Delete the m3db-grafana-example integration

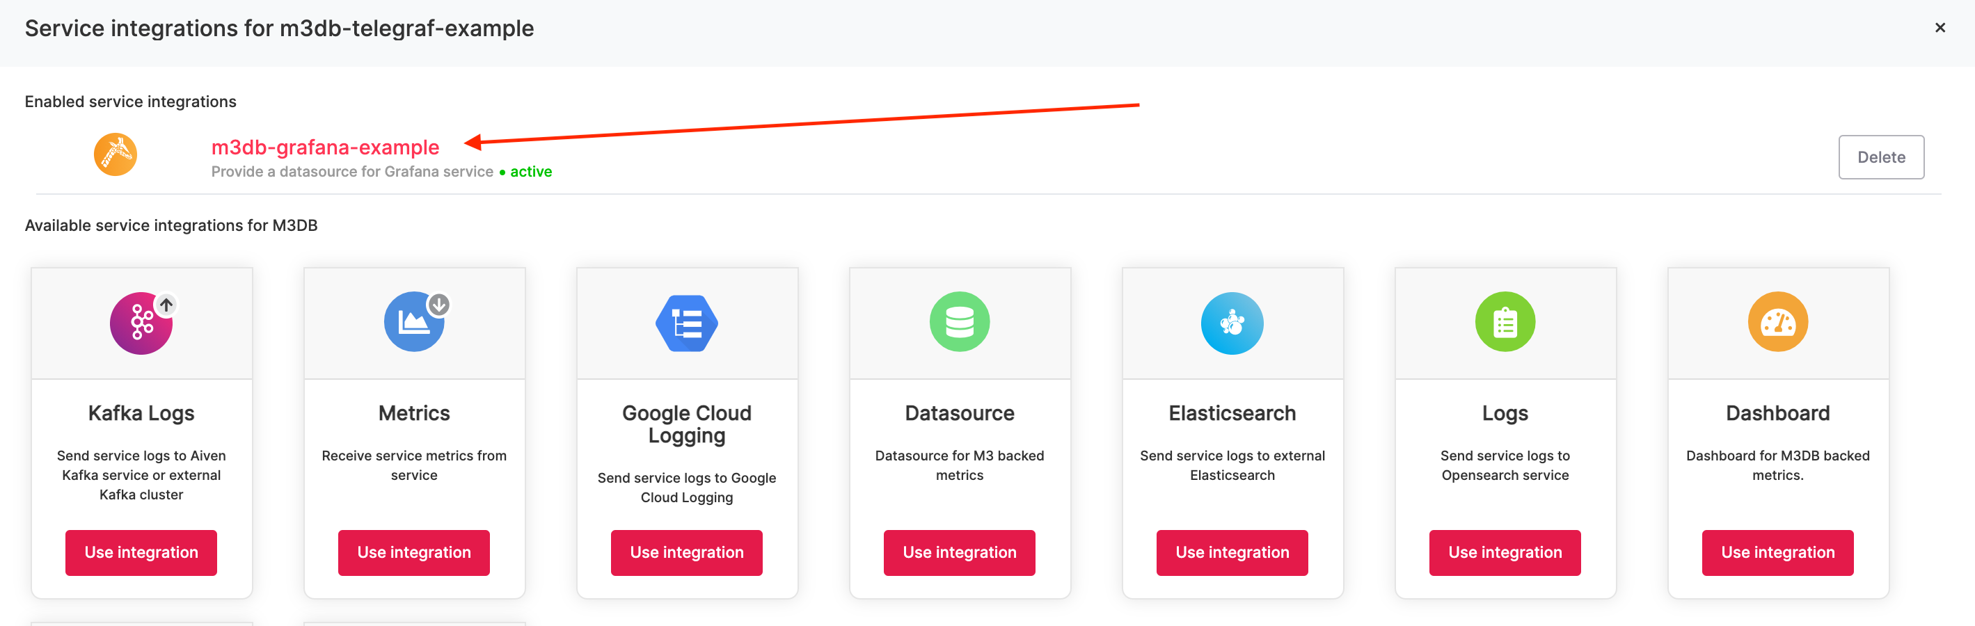pyautogui.click(x=1880, y=157)
